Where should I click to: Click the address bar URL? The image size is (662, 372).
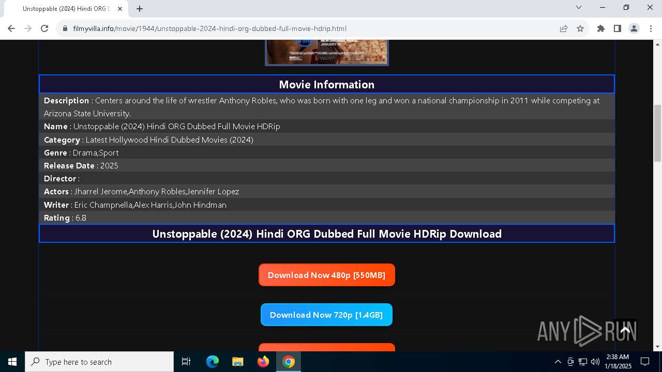[209, 28]
